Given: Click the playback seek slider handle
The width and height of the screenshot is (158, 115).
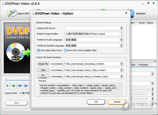Looking at the screenshot, I should 6,80.
